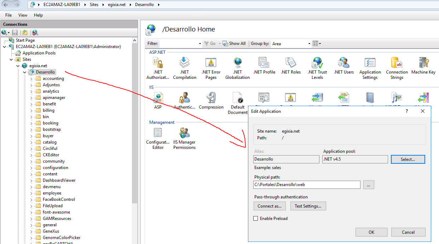
Task: Click the Test Settings... button
Action: 308,206
